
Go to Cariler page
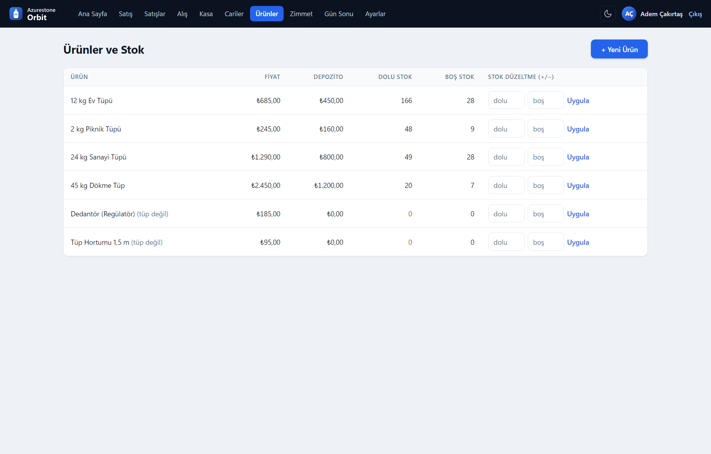[234, 14]
